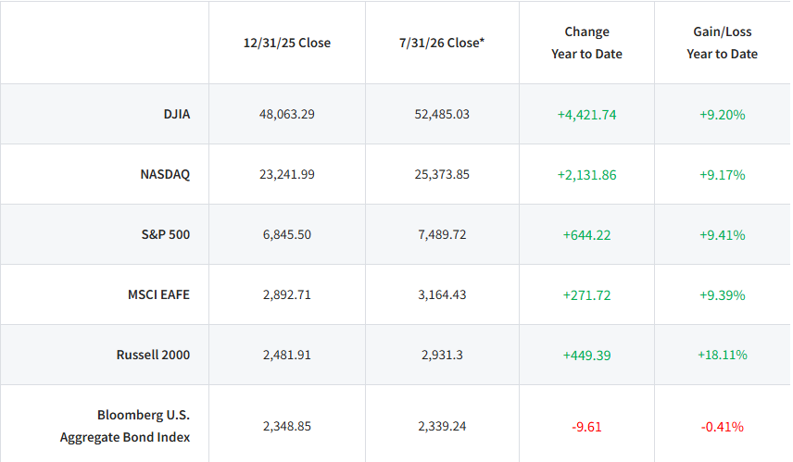This screenshot has height=462, width=793.
Task: Click the value 2,892.71
Action: pos(287,294)
